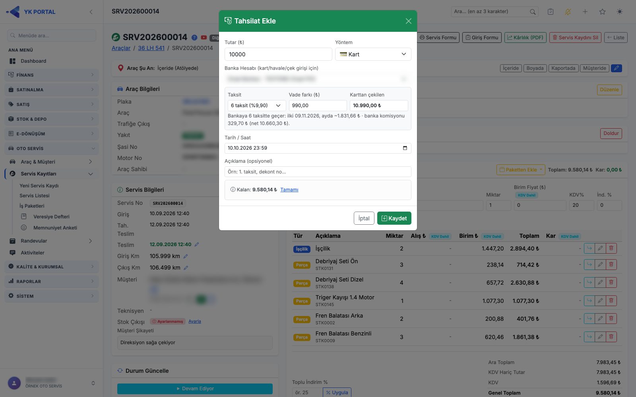The width and height of the screenshot is (636, 397).
Task: Cancel with the İptal button
Action: (364, 218)
